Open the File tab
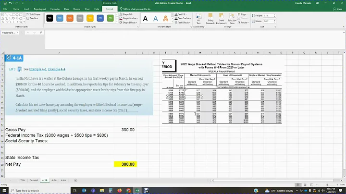Image resolution: width=346 pixels, height=194 pixels. pyautogui.click(x=5, y=9)
